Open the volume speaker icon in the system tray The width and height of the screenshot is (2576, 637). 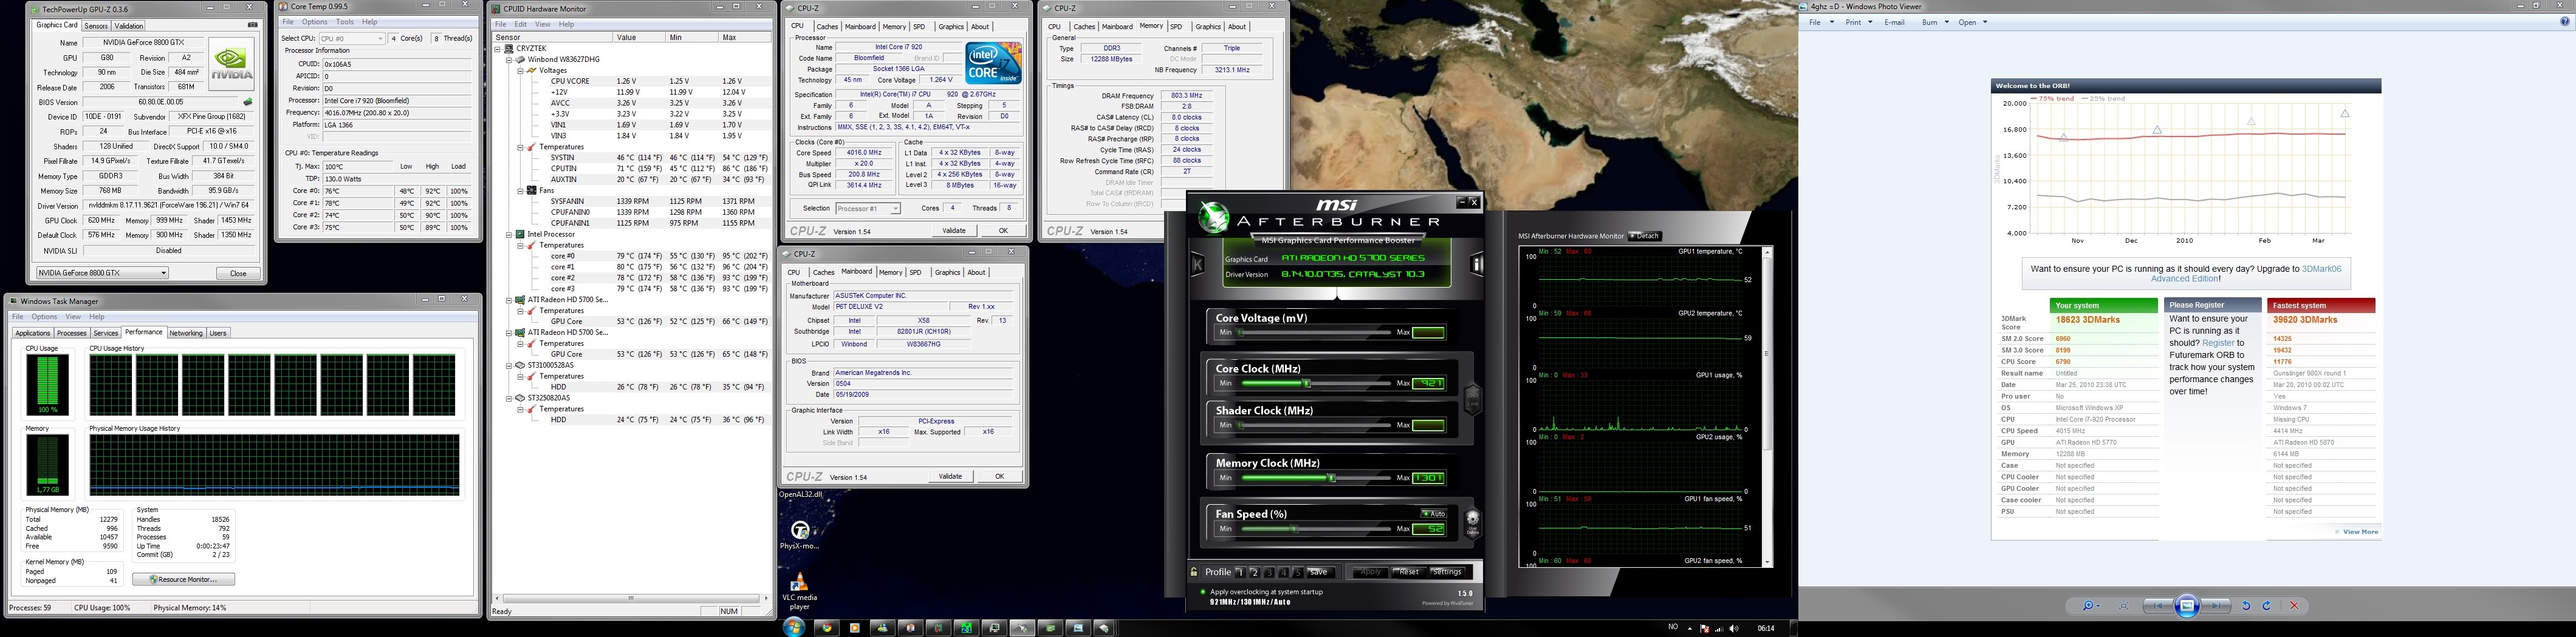[x=1733, y=628]
